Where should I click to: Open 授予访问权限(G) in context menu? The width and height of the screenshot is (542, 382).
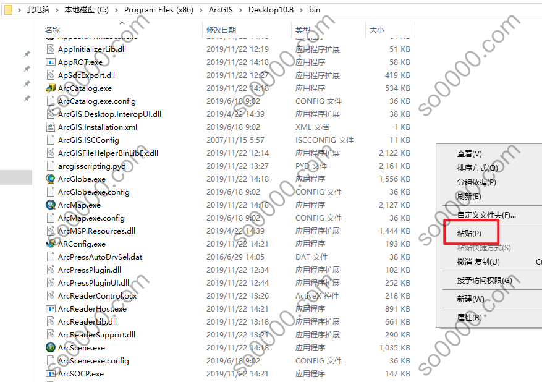[x=485, y=281]
